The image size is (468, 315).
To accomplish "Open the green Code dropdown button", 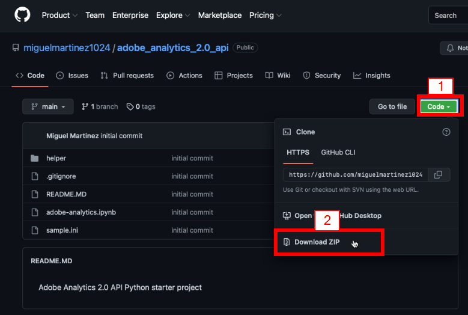I will [x=439, y=106].
